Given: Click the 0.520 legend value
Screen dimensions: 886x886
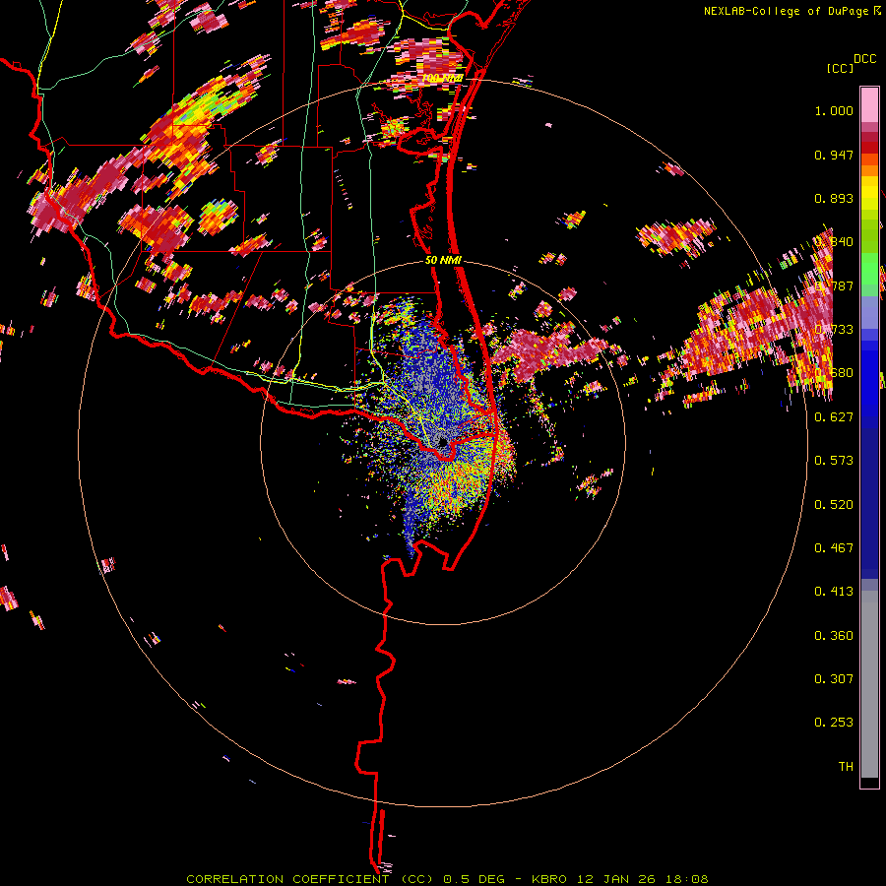Looking at the screenshot, I should pyautogui.click(x=834, y=505).
